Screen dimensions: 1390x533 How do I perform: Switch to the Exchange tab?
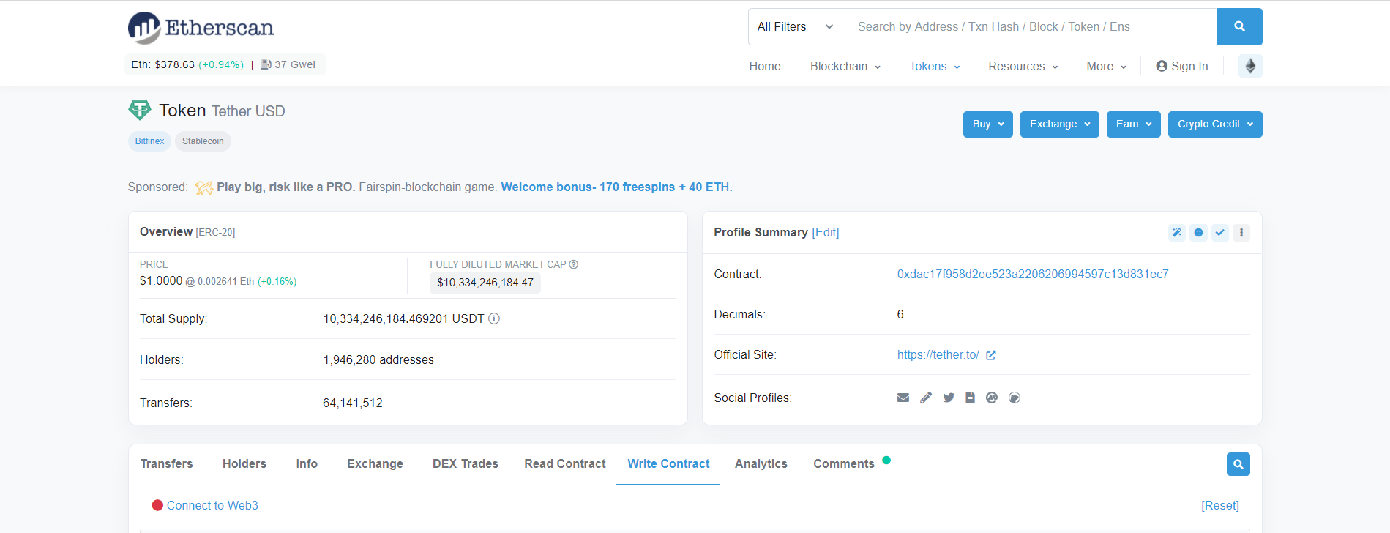(x=375, y=464)
